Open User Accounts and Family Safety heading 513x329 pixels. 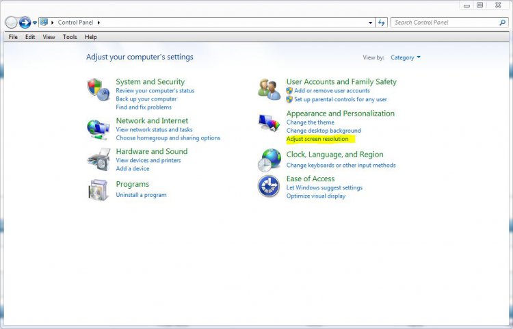(x=341, y=81)
